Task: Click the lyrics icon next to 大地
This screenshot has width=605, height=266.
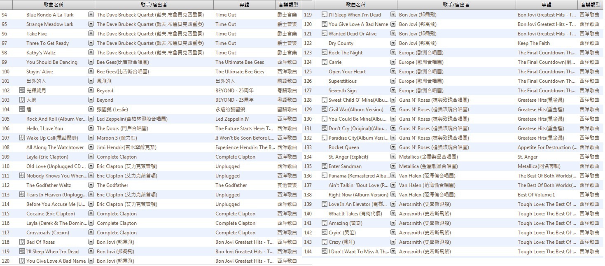Action: 22,100
